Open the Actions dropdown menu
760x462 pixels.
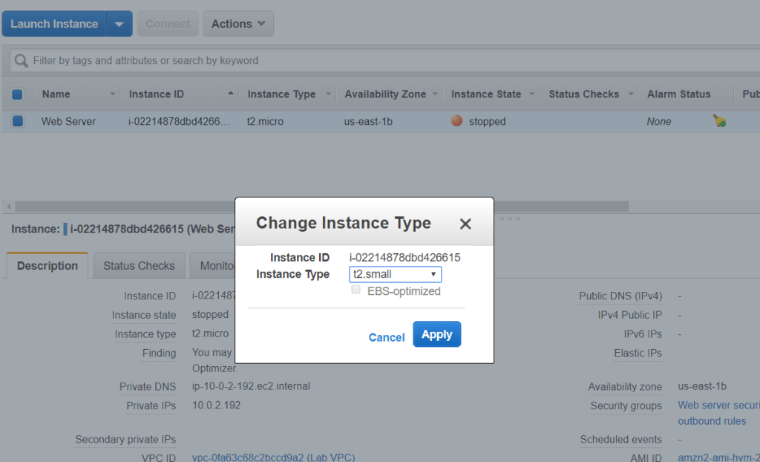point(237,24)
